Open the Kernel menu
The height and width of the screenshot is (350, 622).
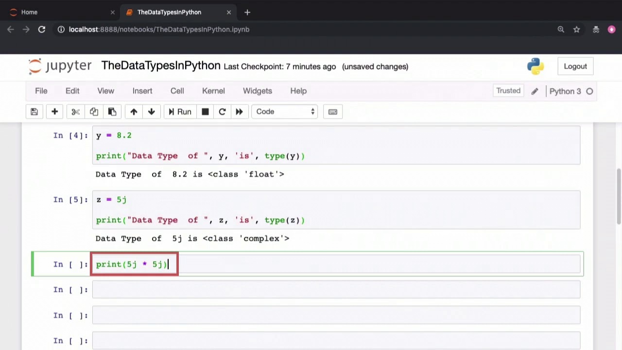[x=213, y=91]
